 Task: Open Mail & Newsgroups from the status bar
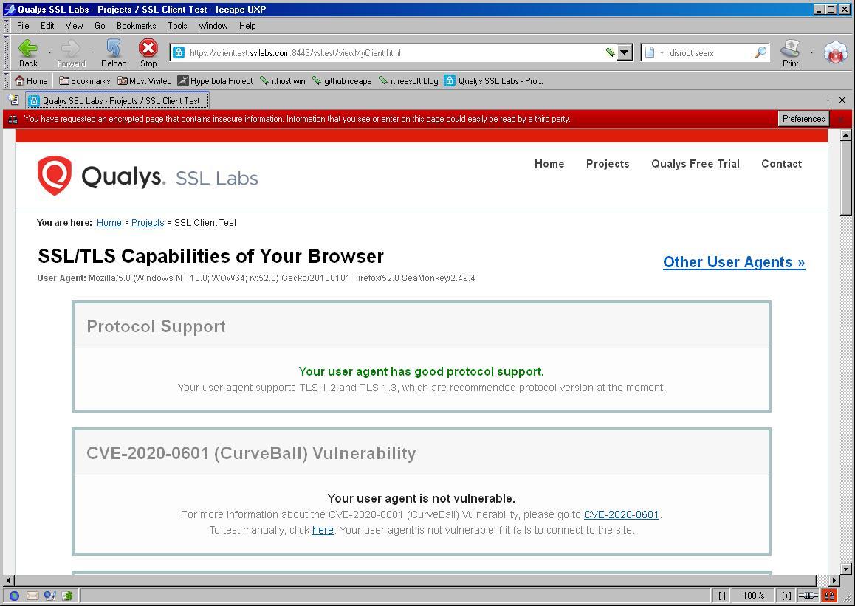click(32, 596)
